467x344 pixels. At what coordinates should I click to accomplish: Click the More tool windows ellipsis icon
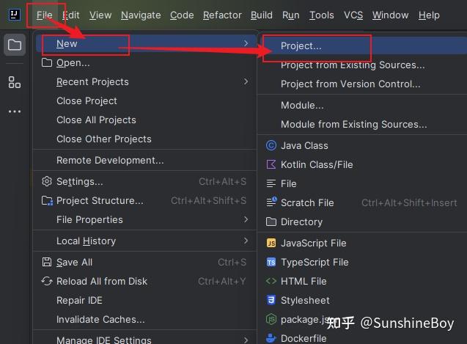15,111
